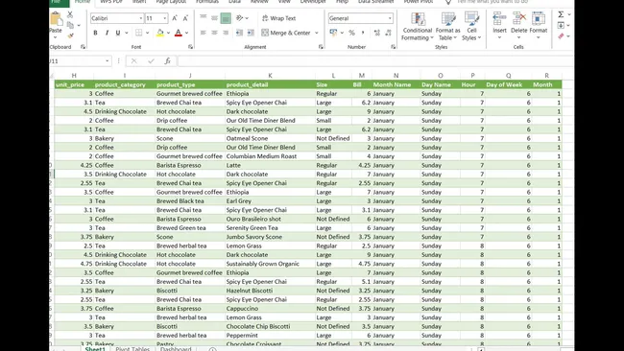Viewport: 624px width, 351px height.
Task: Open the Cell Styles gallery
Action: [x=471, y=26]
